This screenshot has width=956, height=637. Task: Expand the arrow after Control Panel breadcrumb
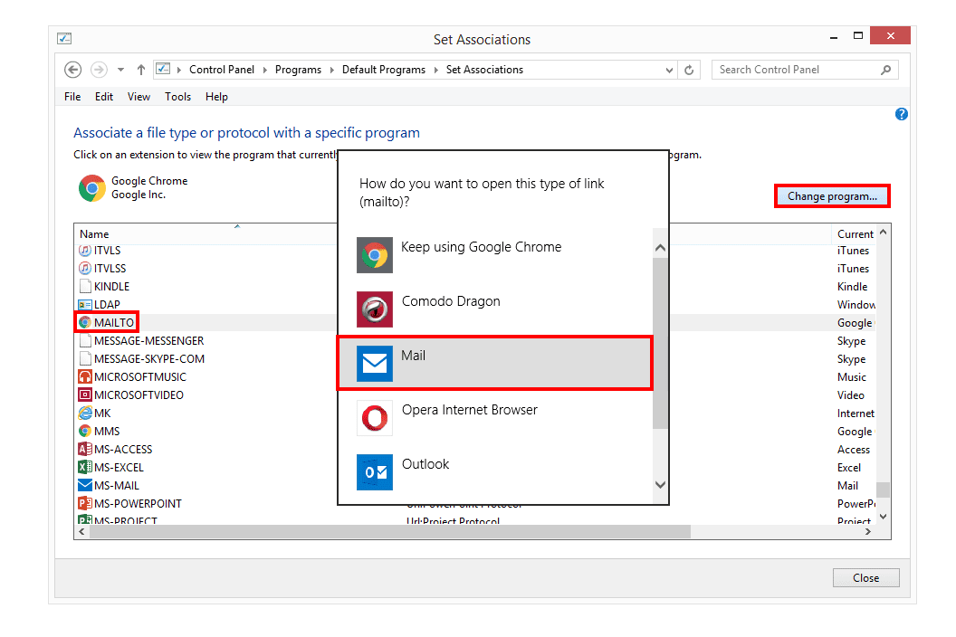pos(264,70)
